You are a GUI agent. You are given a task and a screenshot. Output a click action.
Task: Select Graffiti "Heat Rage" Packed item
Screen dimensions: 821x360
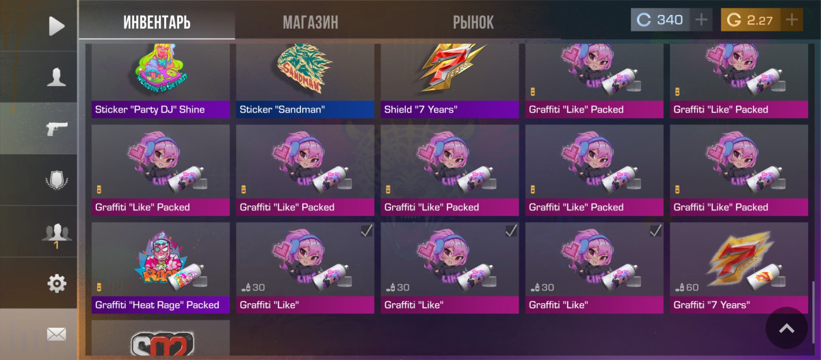161,268
